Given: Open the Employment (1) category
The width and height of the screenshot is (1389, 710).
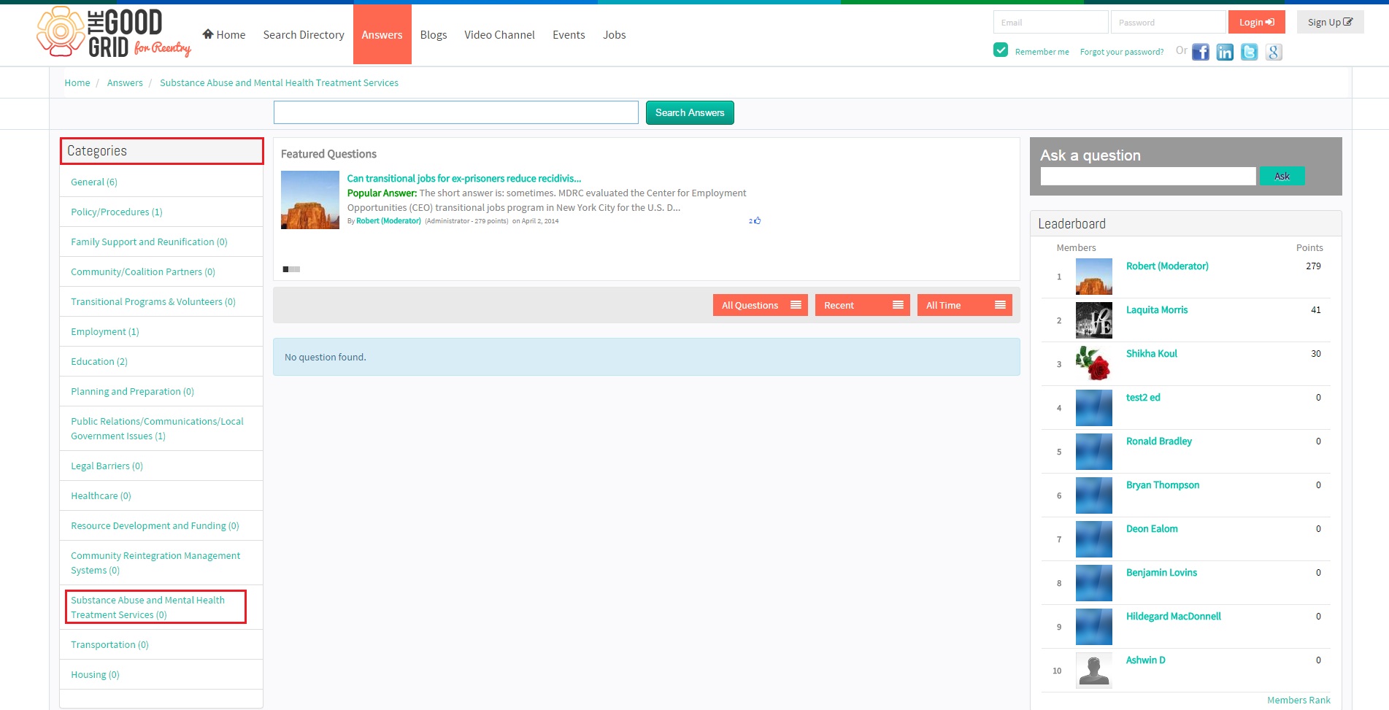Looking at the screenshot, I should tap(105, 331).
